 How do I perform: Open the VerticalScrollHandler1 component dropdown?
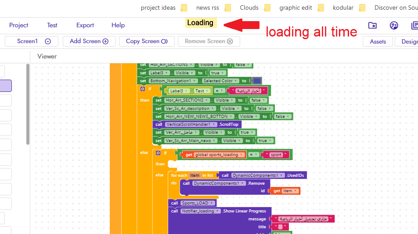click(191, 124)
